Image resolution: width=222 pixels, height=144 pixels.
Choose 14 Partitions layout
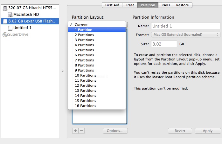tap(97, 96)
